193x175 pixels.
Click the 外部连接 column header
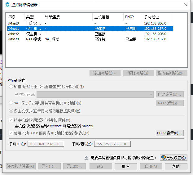point(68,17)
